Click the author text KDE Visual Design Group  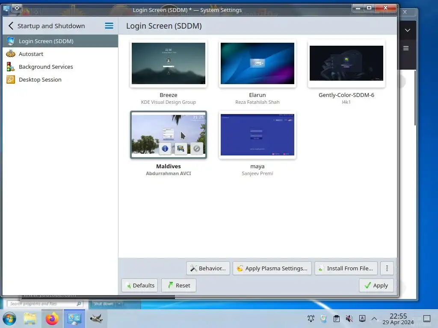coord(169,102)
